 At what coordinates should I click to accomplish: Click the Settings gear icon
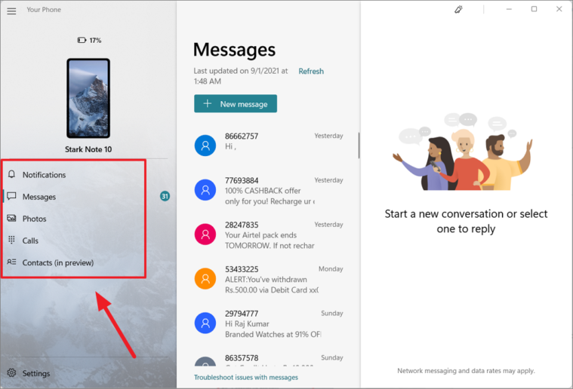(x=11, y=372)
